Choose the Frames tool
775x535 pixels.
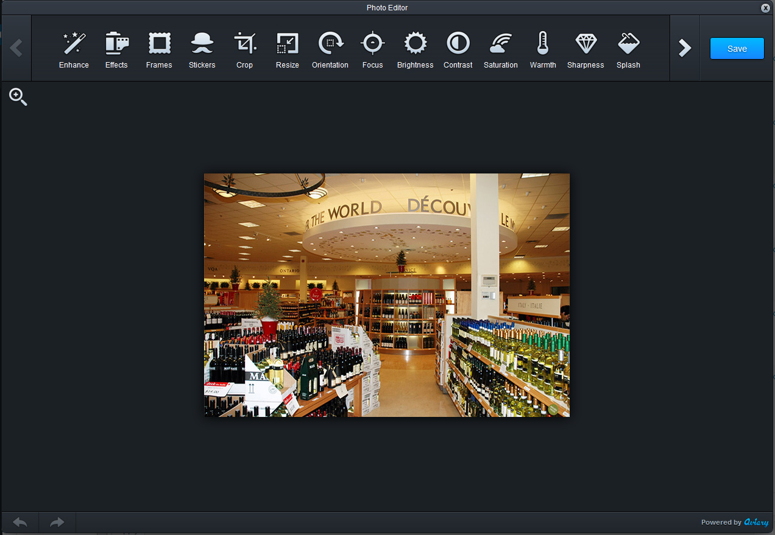(159, 49)
